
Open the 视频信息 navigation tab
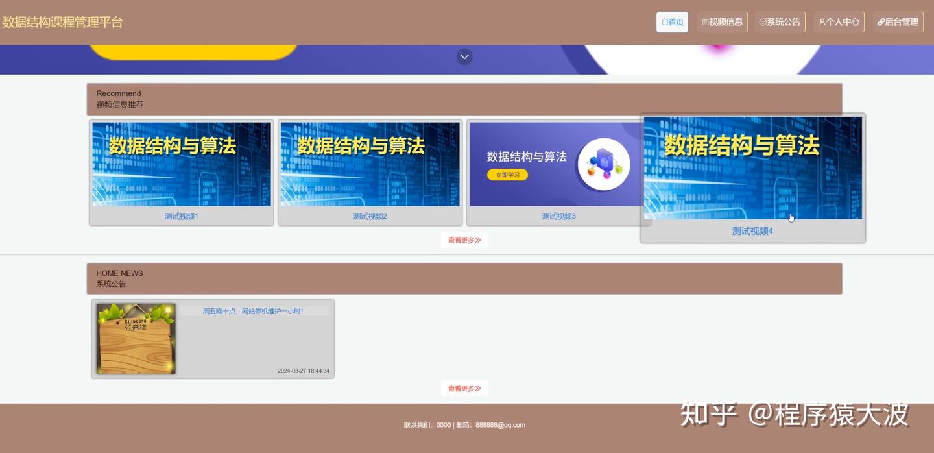[x=722, y=20]
